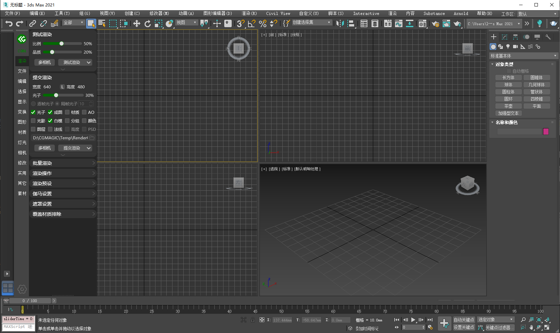Click the 长方体 creation button
This screenshot has height=333, width=560.
[x=508, y=77]
